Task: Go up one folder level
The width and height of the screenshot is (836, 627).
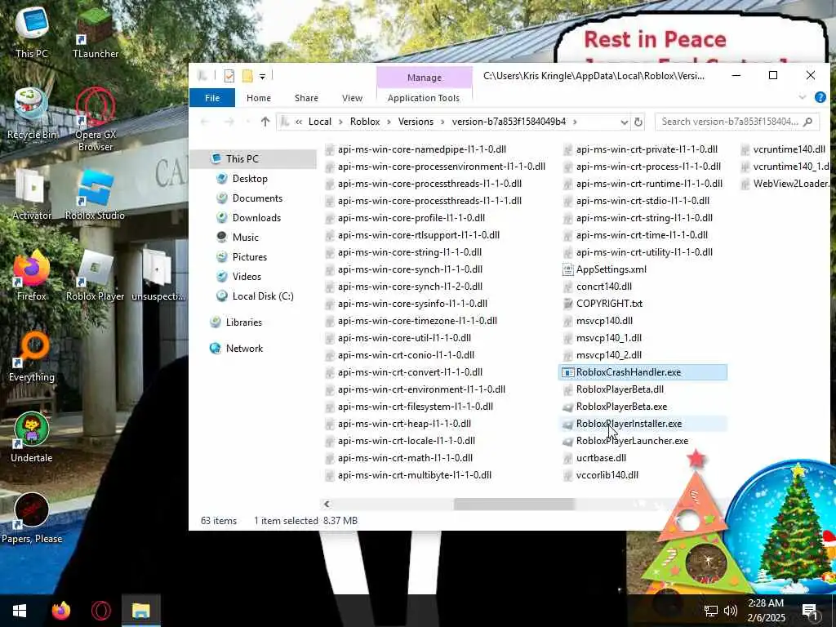Action: click(x=265, y=122)
